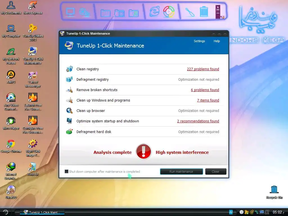Click the AF language indicator in taskbar

tap(231, 212)
